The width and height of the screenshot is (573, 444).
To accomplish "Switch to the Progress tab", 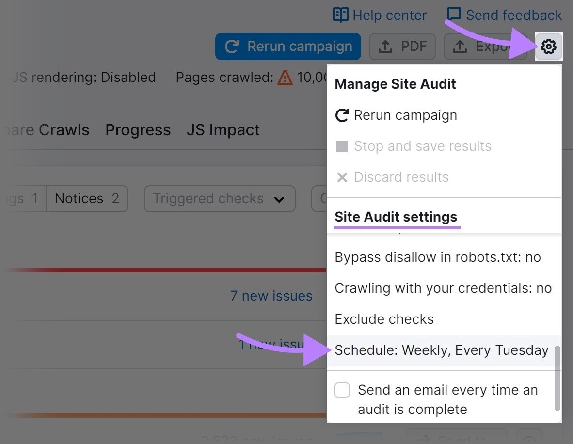I will pyautogui.click(x=138, y=130).
